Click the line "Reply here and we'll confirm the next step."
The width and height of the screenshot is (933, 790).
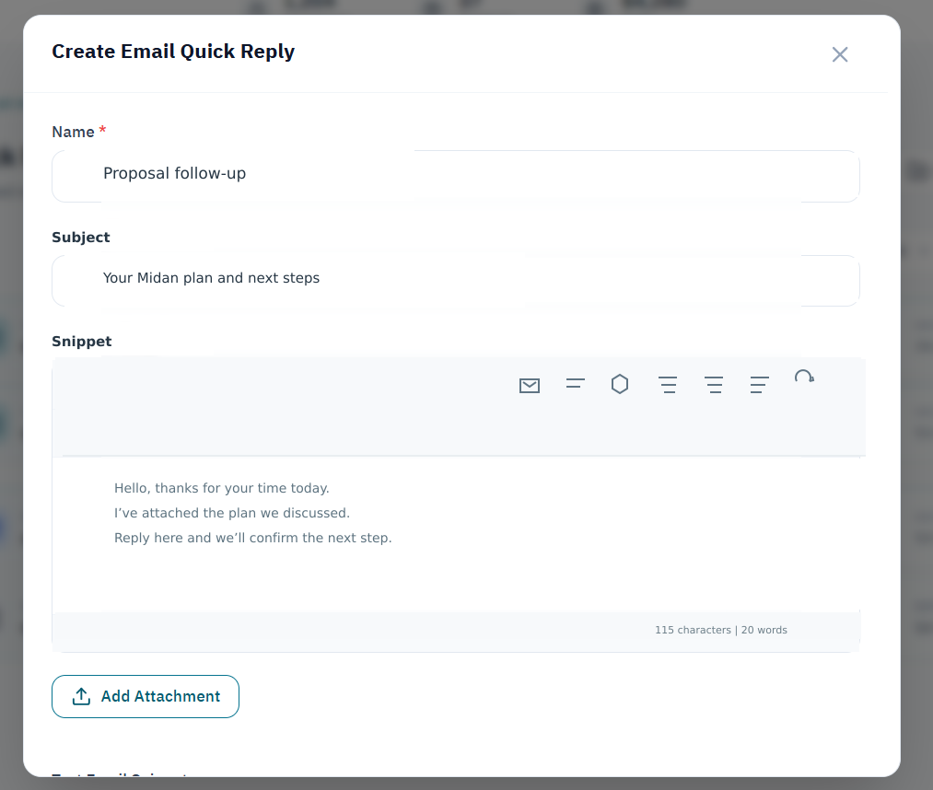coord(253,538)
